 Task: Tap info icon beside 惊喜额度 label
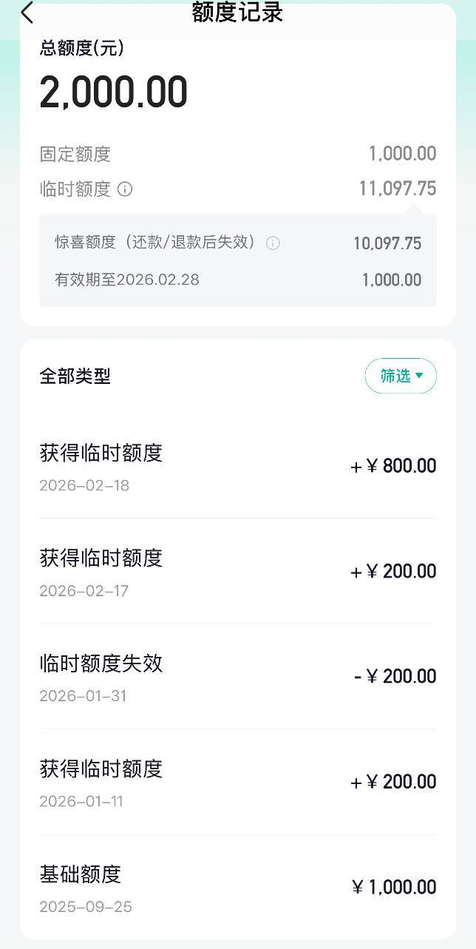273,243
